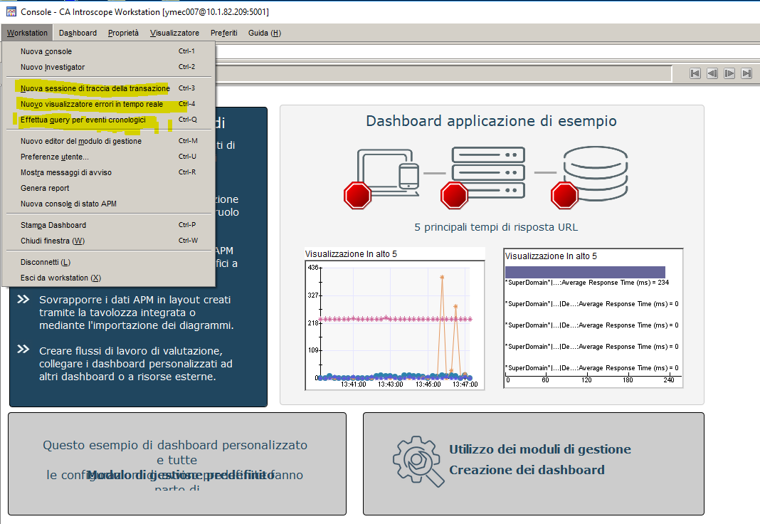
Task: Choose Nuova sessione di traccia della transazione
Action: (95, 88)
